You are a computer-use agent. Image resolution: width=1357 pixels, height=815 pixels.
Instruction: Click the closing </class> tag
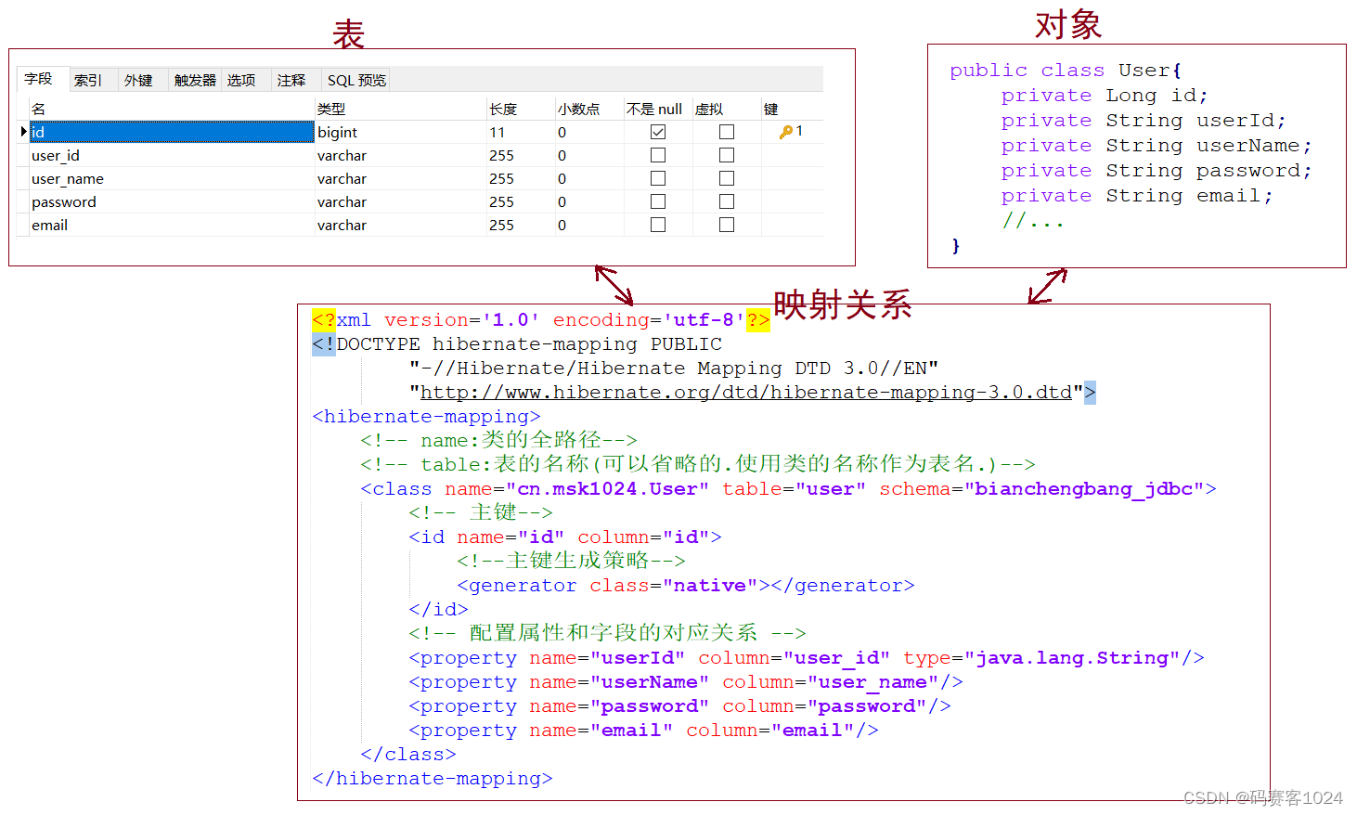[408, 755]
